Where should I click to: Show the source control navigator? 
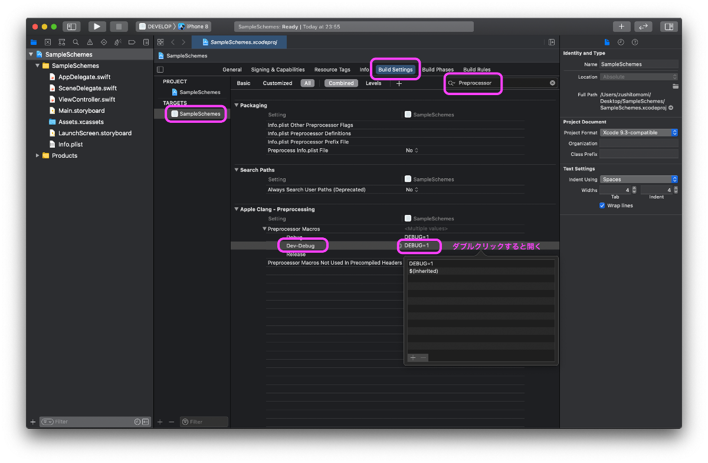pyautogui.click(x=48, y=43)
